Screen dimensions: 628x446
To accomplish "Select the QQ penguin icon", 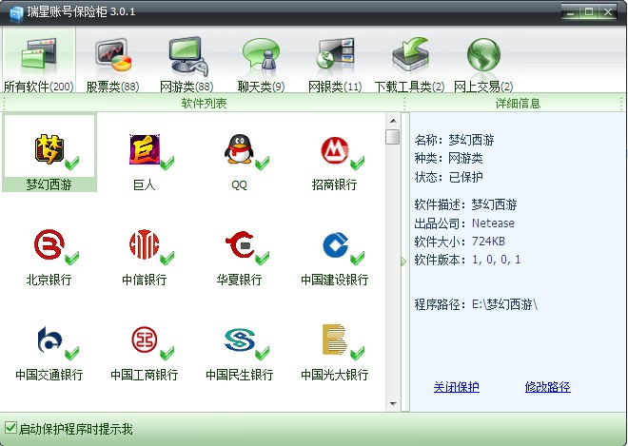I will point(239,149).
